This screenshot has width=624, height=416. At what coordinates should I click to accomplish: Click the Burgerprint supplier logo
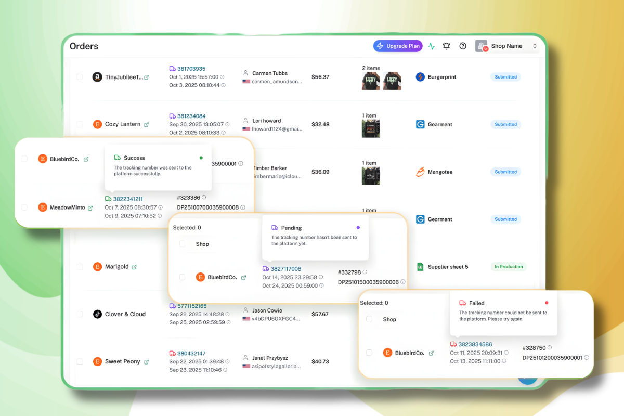tap(420, 77)
